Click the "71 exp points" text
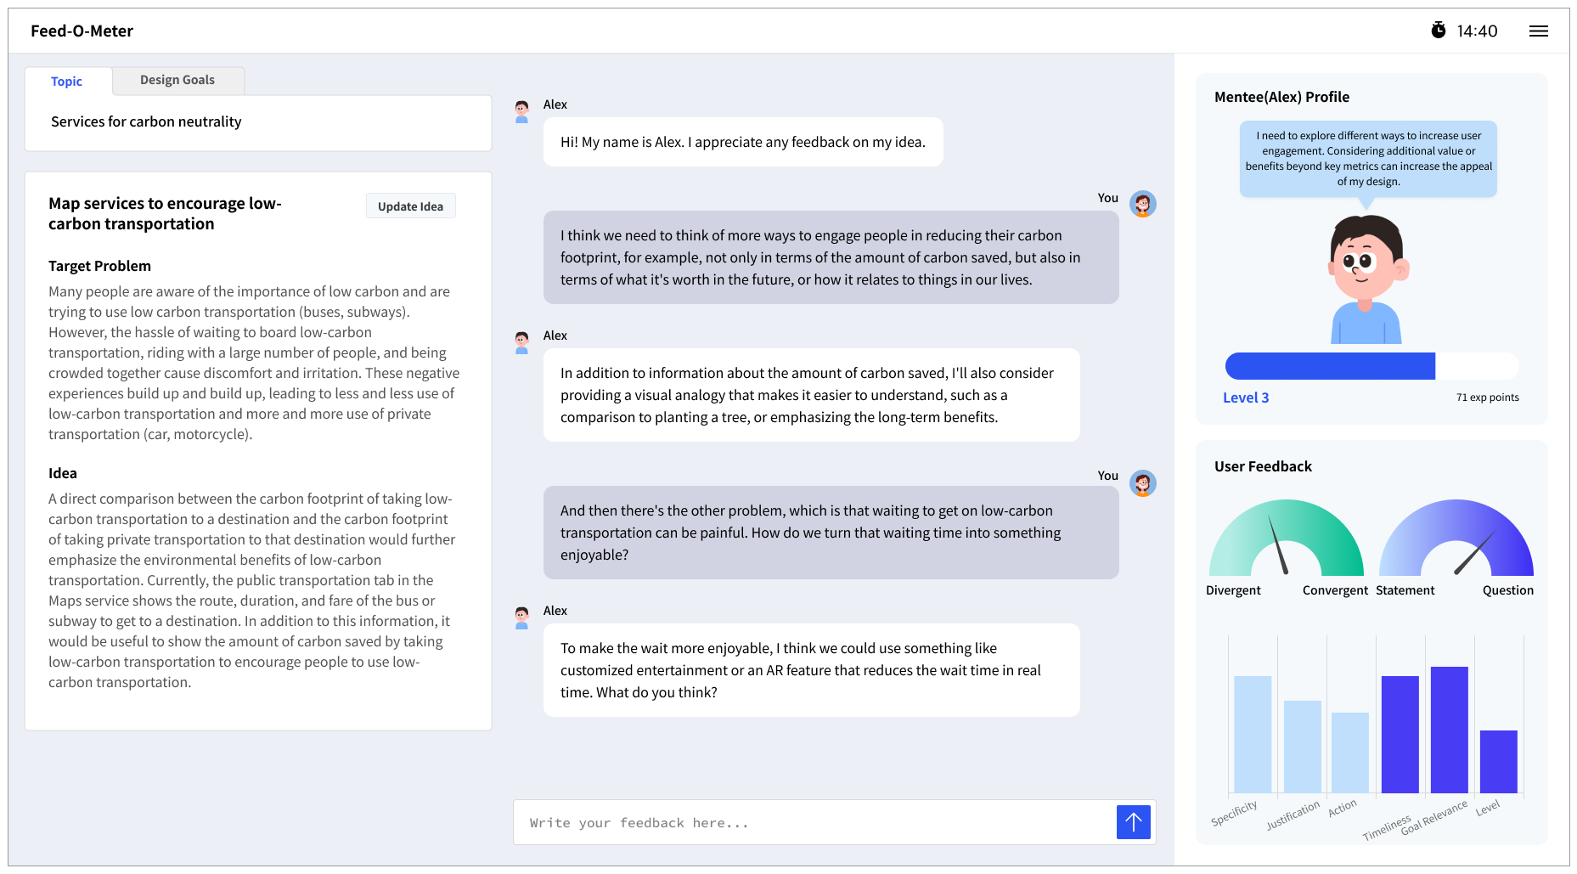This screenshot has height=874, width=1577. pyautogui.click(x=1488, y=398)
